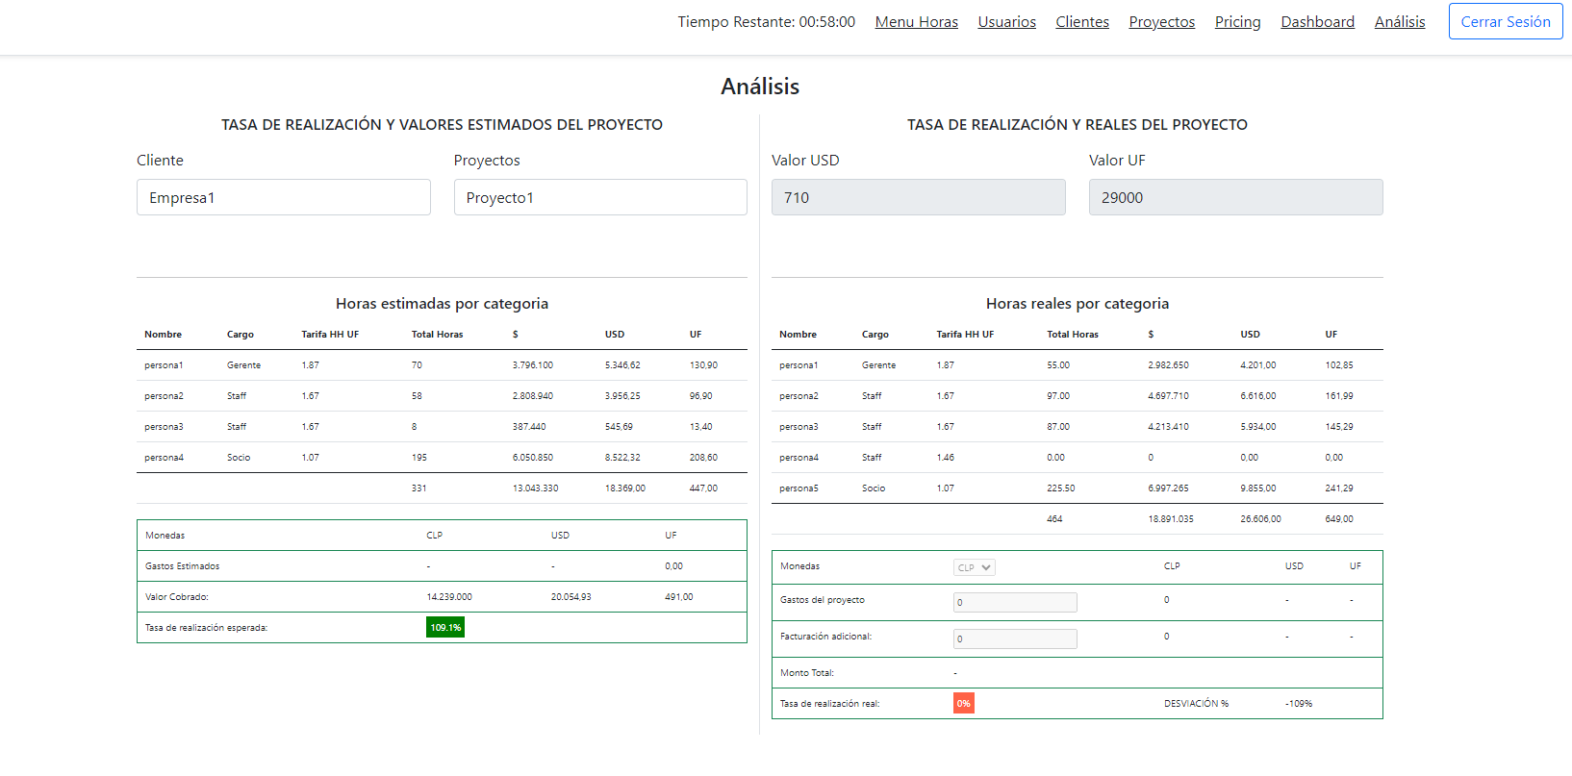Click real total 18.891.035
Viewport: 1572px width, 776px height.
pyautogui.click(x=1170, y=519)
